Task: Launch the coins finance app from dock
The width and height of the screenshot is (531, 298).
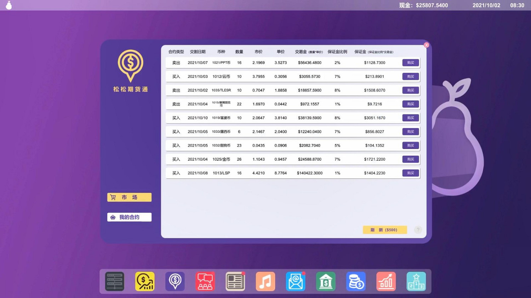Action: click(356, 281)
